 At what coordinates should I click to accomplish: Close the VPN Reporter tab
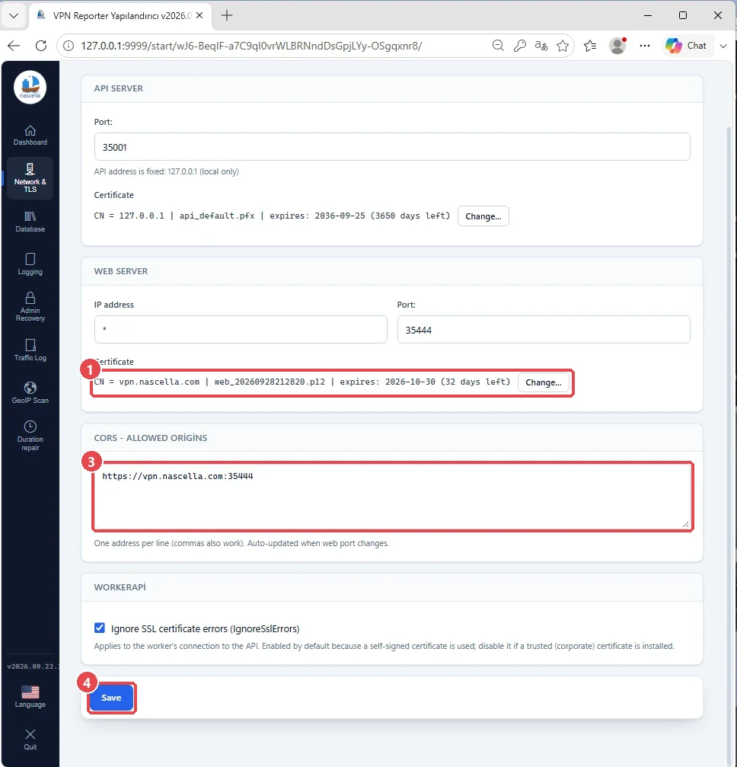[x=199, y=16]
